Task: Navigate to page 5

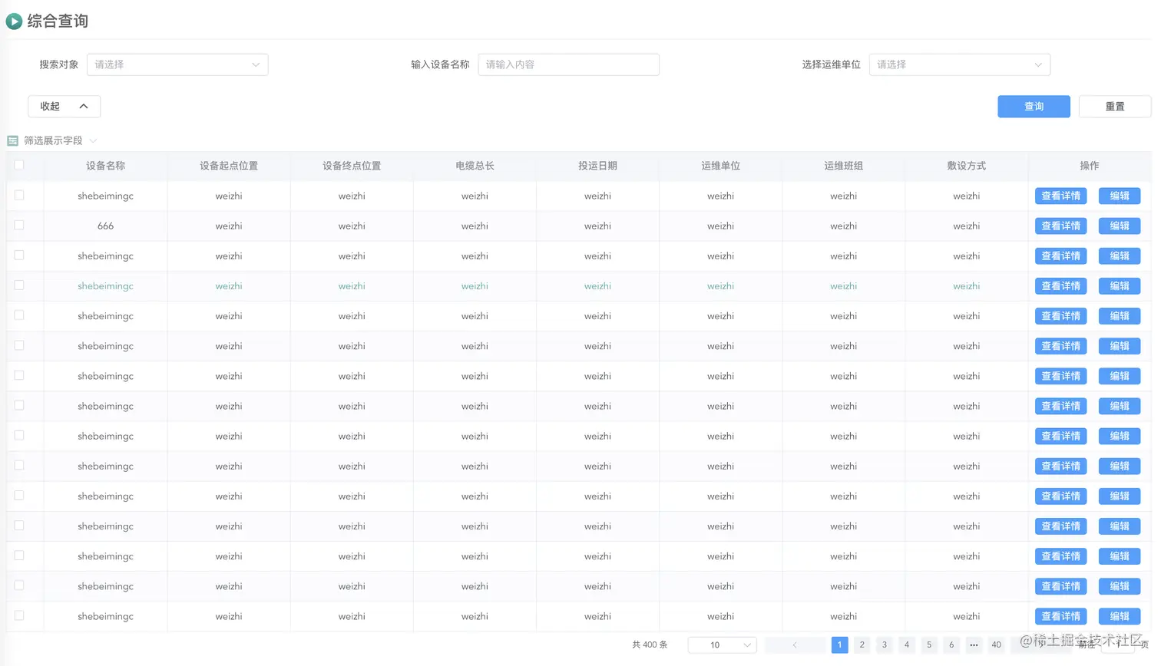Action: [x=929, y=645]
